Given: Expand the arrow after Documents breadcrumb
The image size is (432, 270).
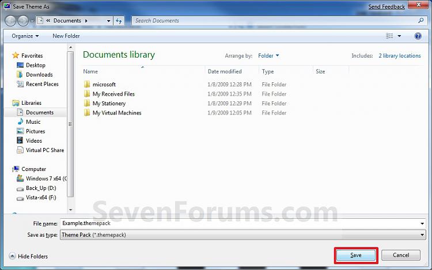Looking at the screenshot, I should pyautogui.click(x=86, y=21).
